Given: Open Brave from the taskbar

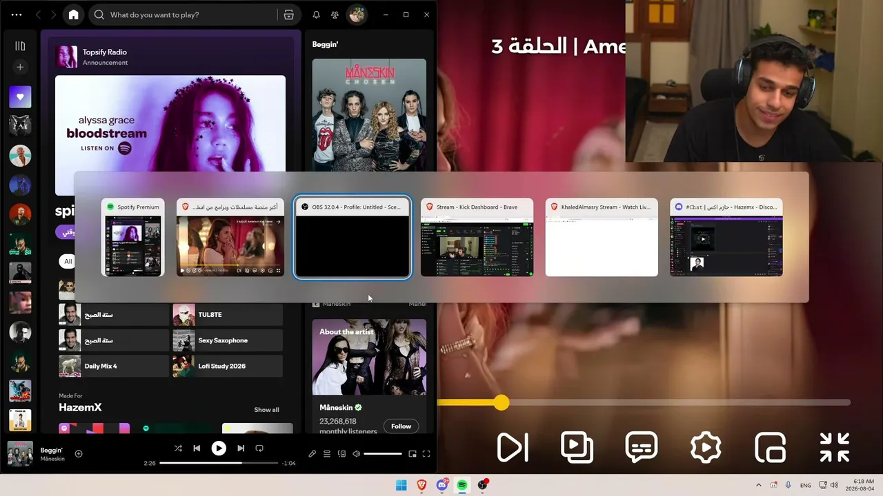Looking at the screenshot, I should [421, 485].
